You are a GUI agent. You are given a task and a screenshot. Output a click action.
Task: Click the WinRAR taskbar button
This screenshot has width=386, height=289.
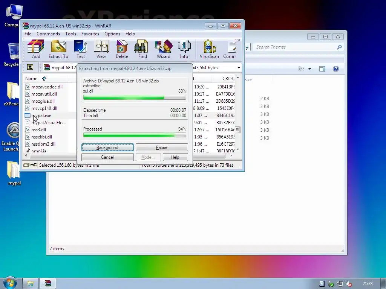(x=48, y=284)
